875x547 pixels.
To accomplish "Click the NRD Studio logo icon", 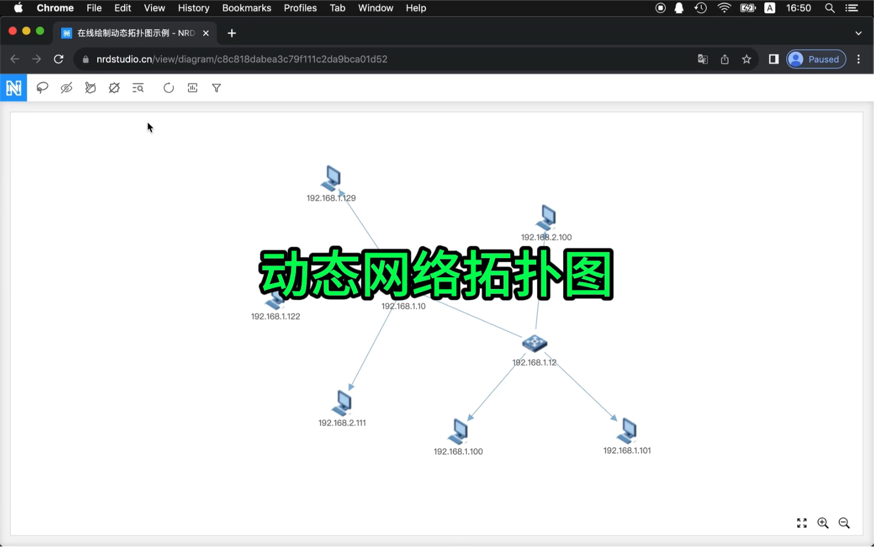I will point(13,88).
